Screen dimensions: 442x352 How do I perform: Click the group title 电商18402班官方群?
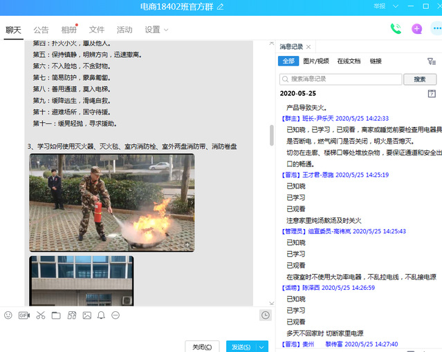point(177,6)
